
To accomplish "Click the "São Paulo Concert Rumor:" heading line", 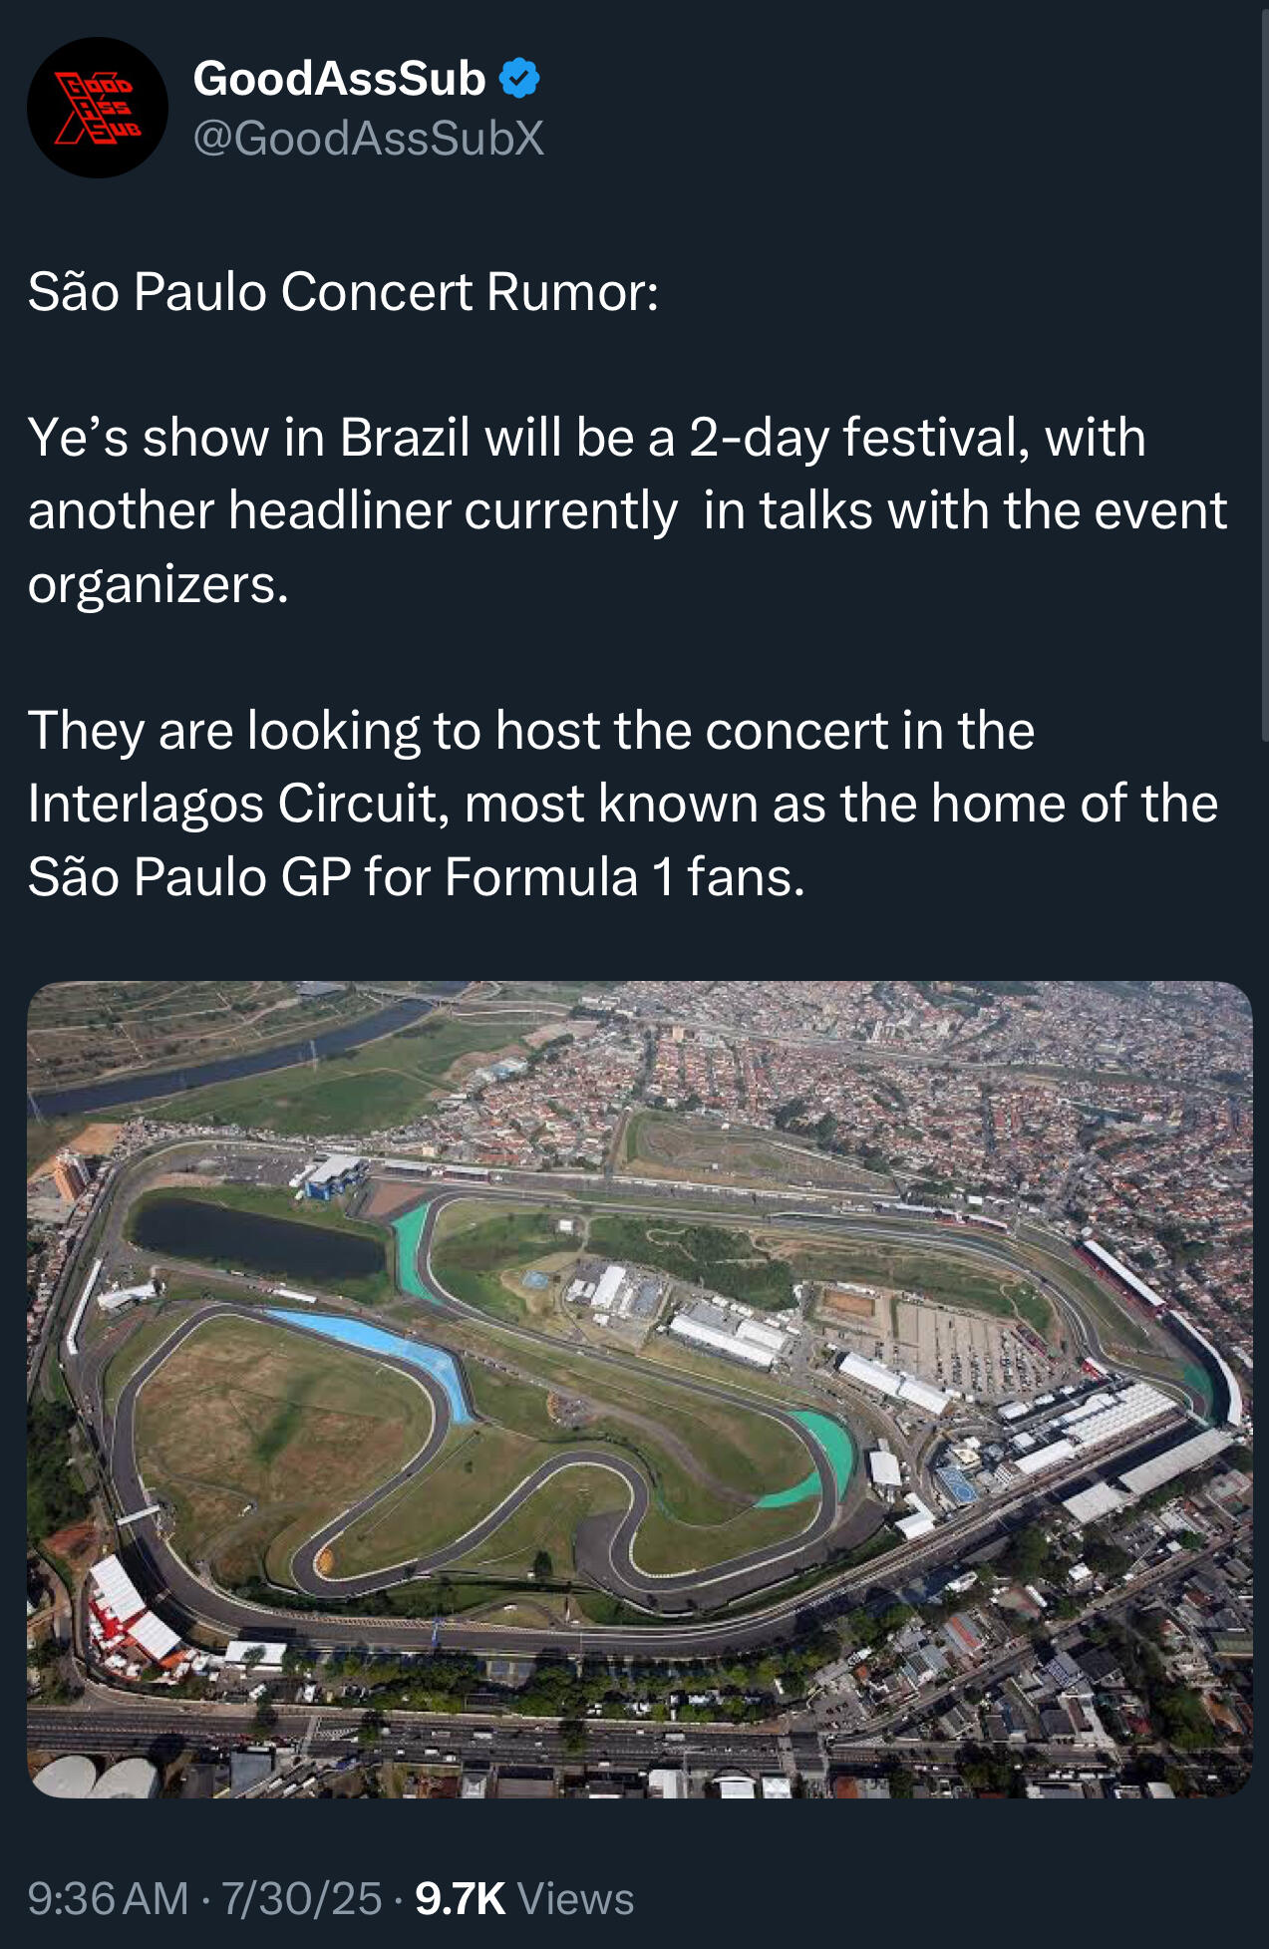I will [343, 292].
